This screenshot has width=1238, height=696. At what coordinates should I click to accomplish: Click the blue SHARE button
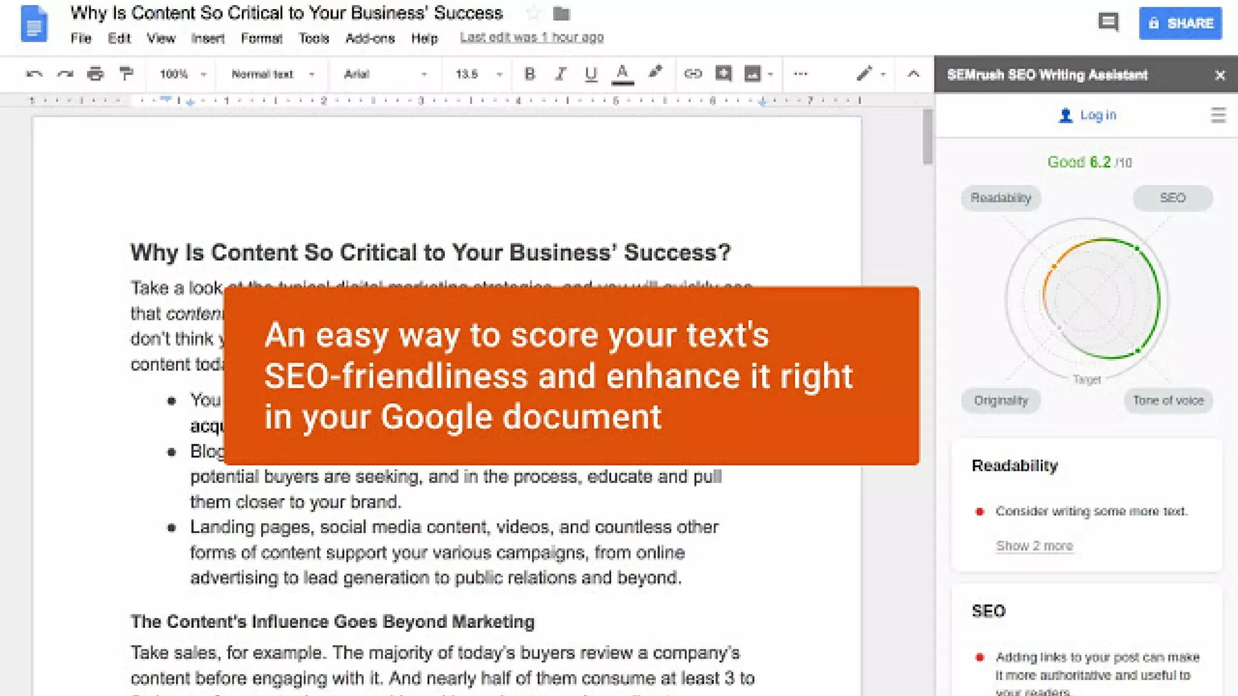(1180, 24)
